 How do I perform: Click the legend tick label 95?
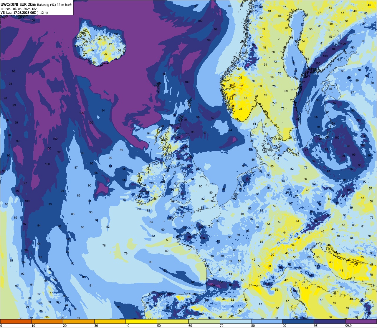[316, 326]
